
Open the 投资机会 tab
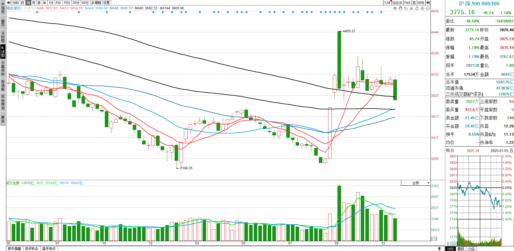(32, 249)
